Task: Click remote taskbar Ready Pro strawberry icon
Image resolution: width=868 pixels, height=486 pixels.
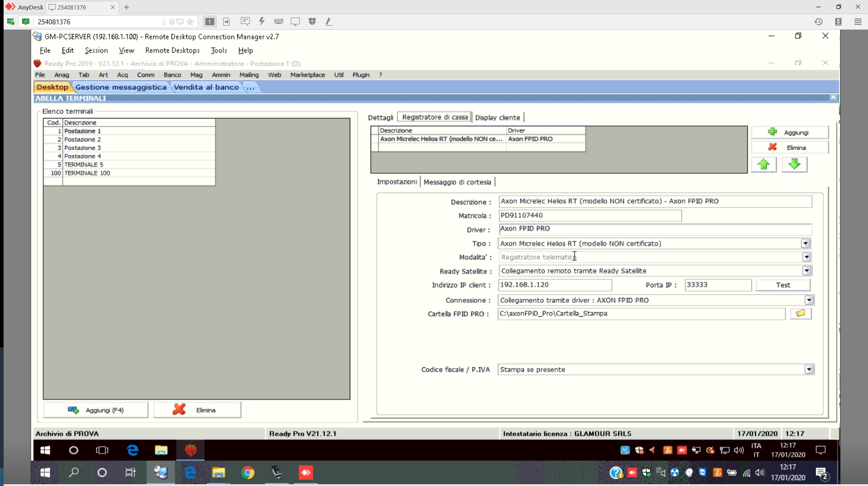Action: (x=190, y=450)
